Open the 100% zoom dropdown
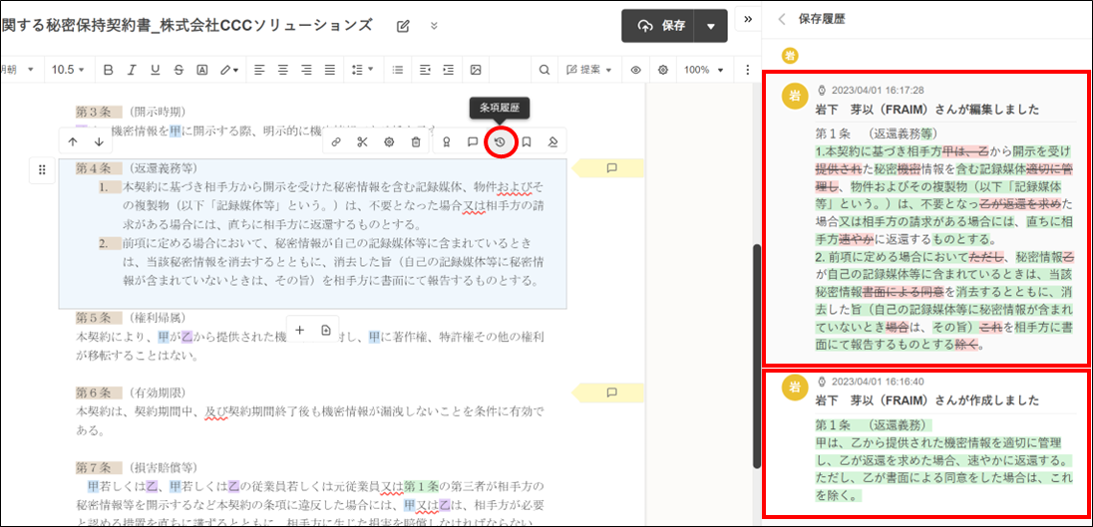The height and width of the screenshot is (527, 1093). pyautogui.click(x=703, y=70)
